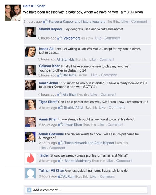The width and height of the screenshot is (156, 195).
Task: Click thumbs-up icon beside AbRam
Action: click(x=60, y=176)
